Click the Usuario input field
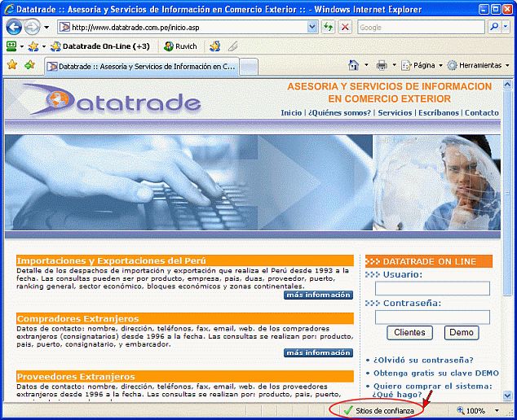 (432, 289)
